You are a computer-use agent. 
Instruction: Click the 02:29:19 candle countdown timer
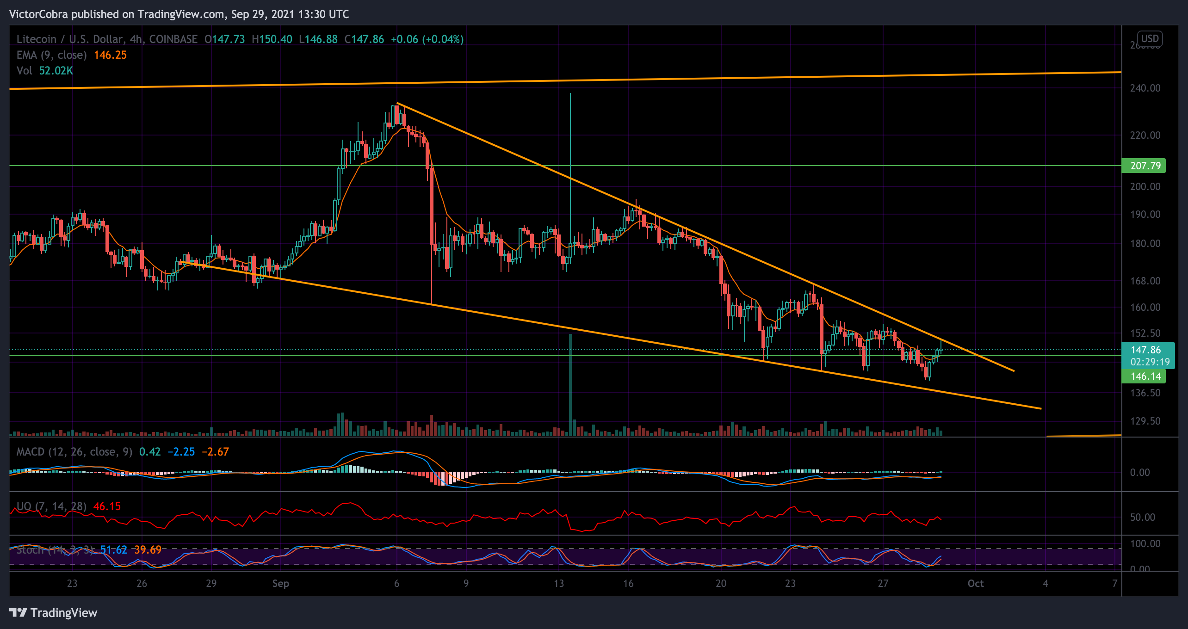1150,362
